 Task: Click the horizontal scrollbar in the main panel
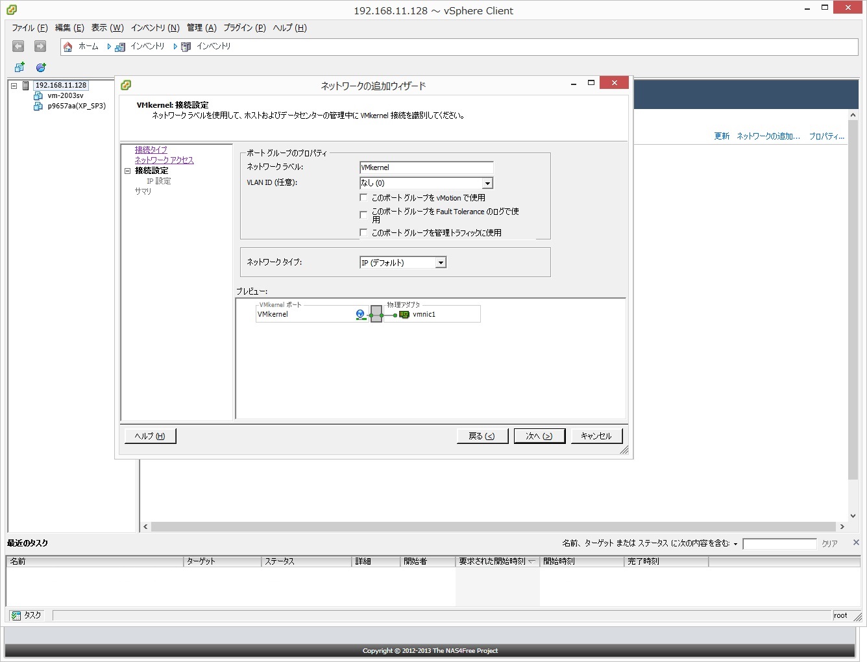click(493, 527)
